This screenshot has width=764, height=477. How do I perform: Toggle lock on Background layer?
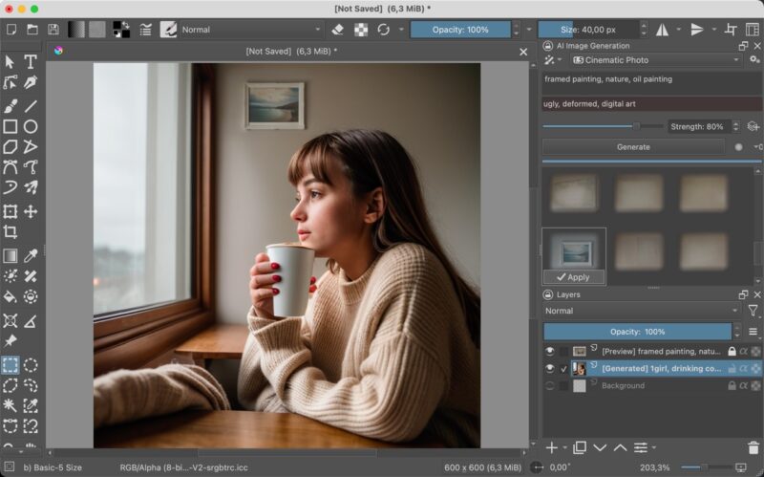coord(732,386)
